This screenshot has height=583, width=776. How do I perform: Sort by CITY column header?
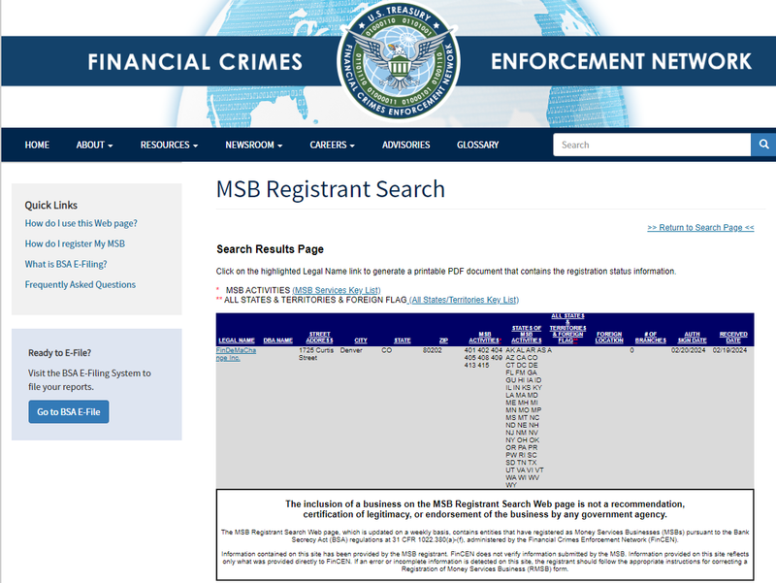361,340
